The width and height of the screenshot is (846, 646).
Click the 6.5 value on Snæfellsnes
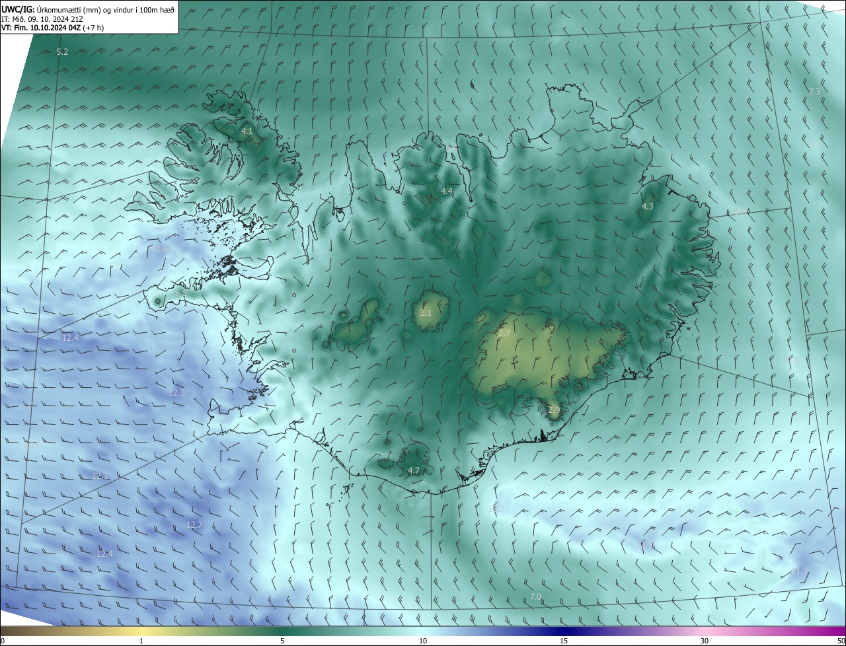(180, 293)
